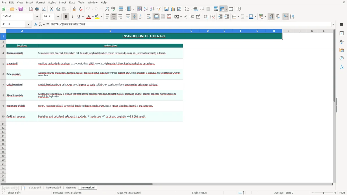Open the Function Wizard next to Name Box

36,25
